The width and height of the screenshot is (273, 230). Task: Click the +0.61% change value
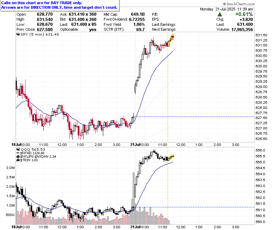244,14
